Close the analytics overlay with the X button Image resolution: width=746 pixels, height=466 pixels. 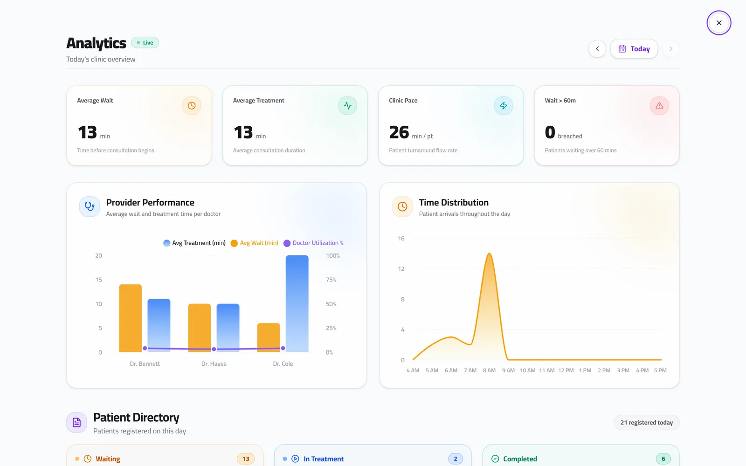tap(718, 23)
